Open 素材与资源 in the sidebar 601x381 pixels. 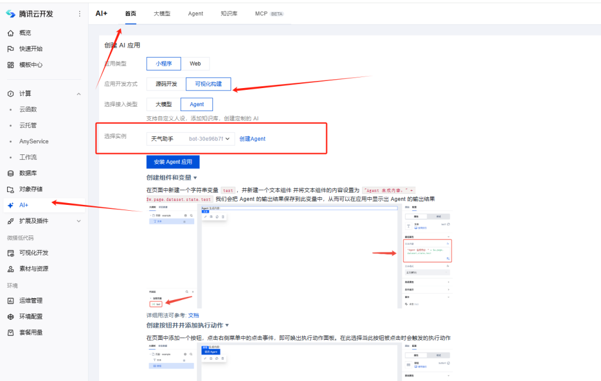tap(34, 269)
